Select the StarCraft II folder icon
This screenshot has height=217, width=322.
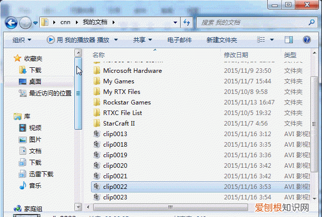pyautogui.click(x=97, y=123)
